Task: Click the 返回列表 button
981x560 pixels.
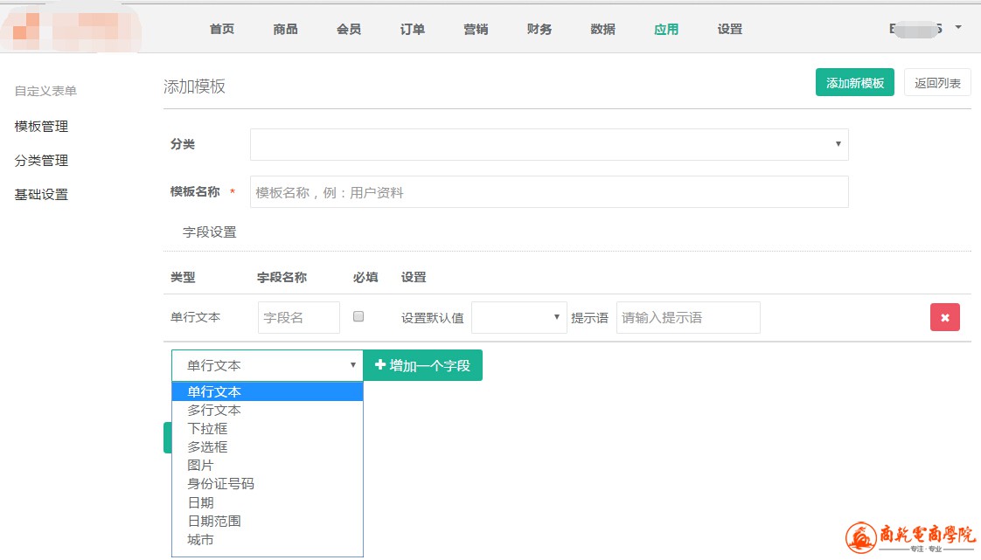Action: coord(937,83)
